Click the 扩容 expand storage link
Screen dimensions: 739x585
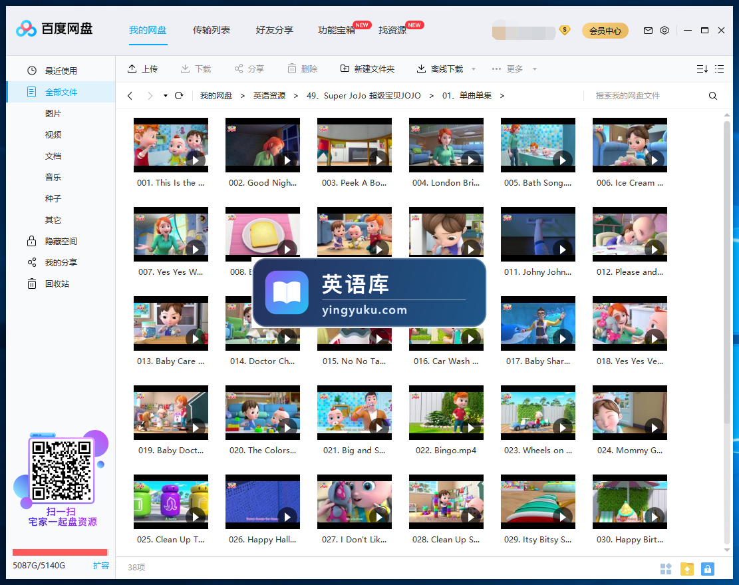tap(101, 565)
